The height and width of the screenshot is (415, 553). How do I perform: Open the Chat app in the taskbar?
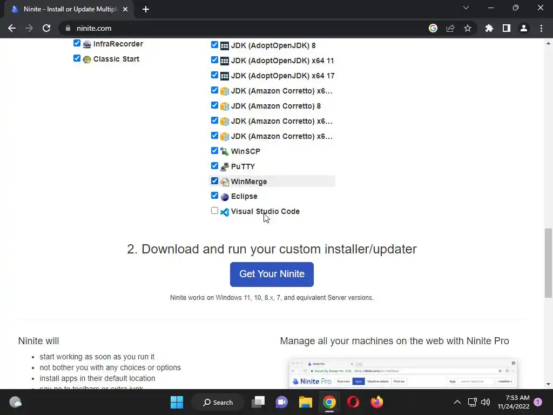coord(282,402)
